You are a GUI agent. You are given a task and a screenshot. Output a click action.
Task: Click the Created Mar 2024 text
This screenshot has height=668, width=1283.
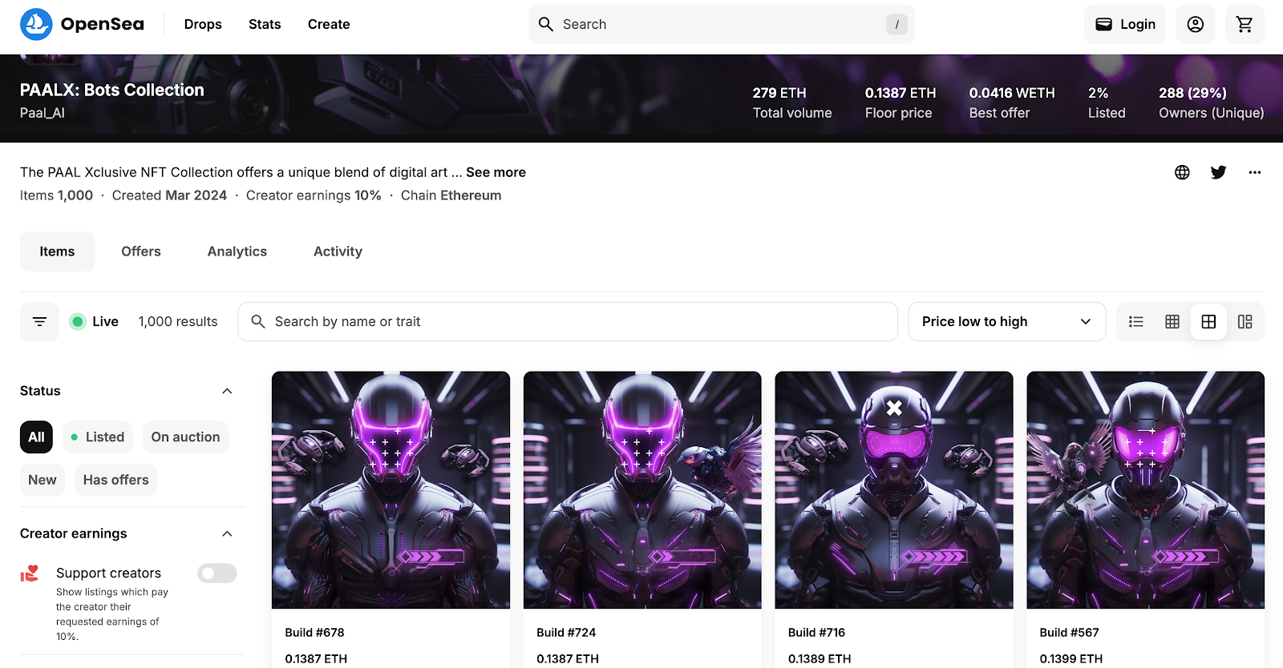[x=169, y=195]
